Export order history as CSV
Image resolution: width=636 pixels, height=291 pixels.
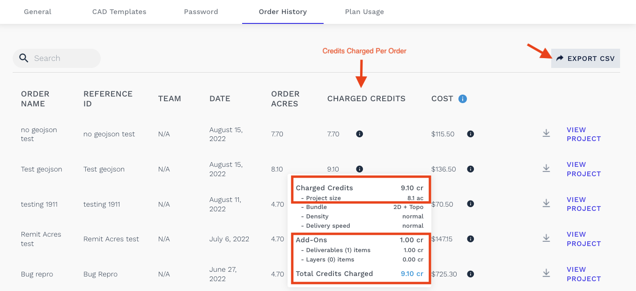(x=585, y=59)
